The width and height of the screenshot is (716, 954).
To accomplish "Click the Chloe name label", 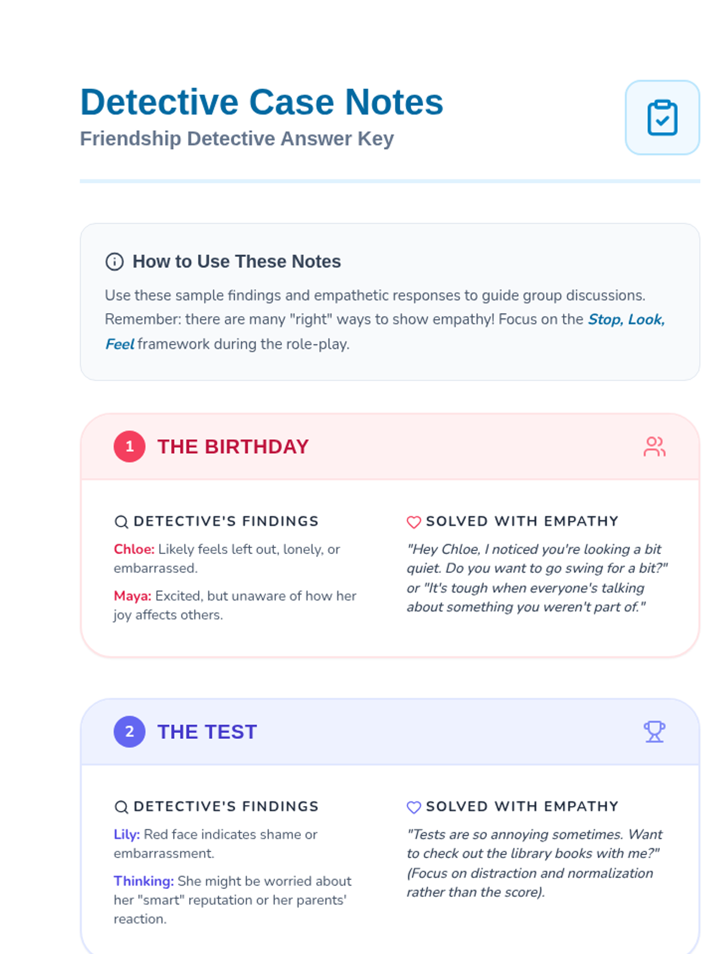I will (x=134, y=549).
